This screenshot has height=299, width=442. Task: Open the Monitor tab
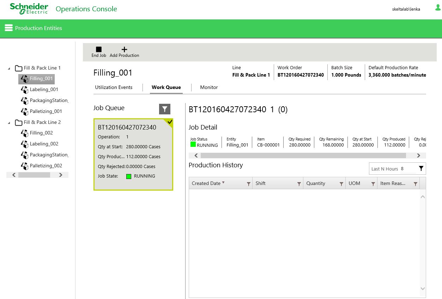(209, 87)
